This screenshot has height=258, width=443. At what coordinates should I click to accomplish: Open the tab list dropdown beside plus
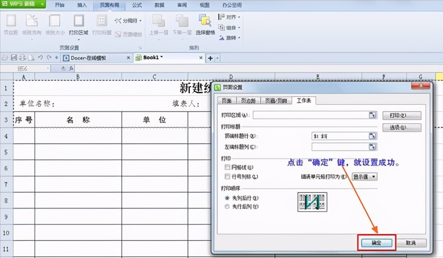pyautogui.click(x=217, y=58)
